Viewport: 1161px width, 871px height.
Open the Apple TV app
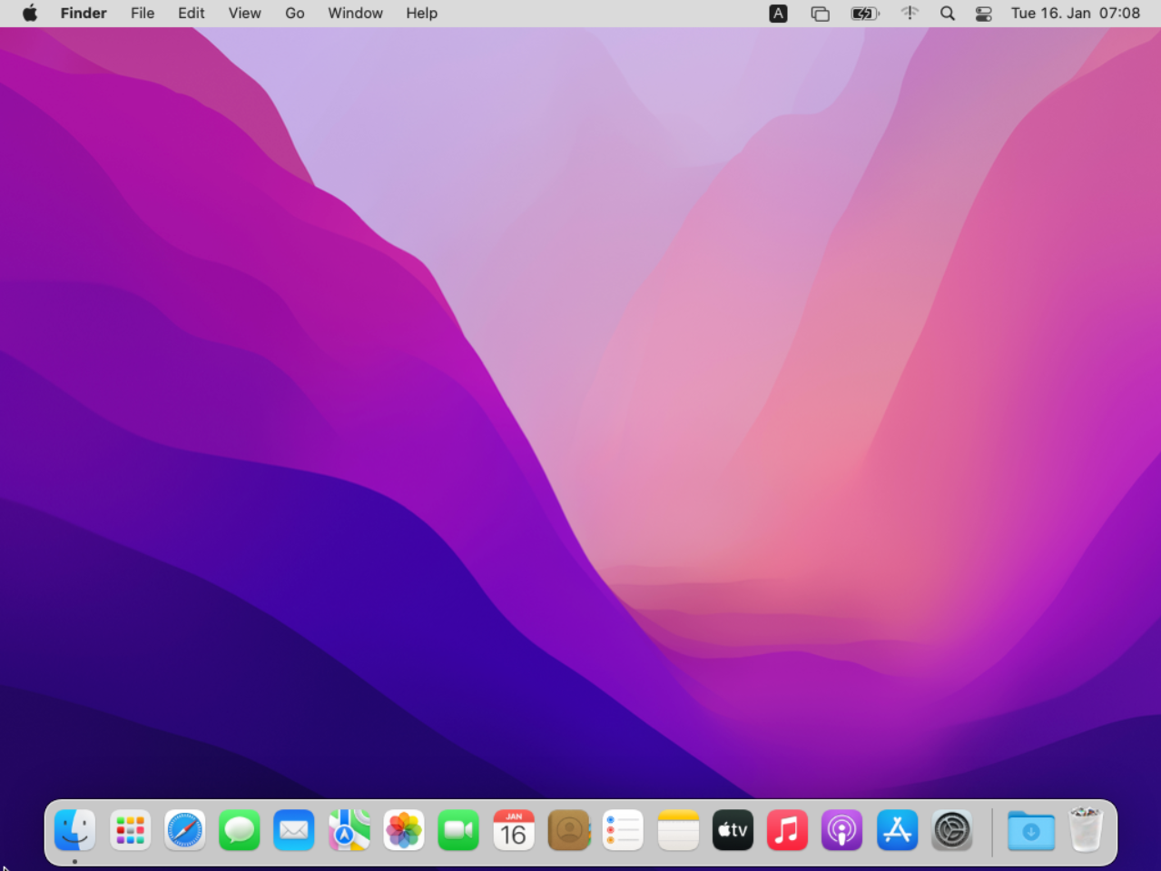pyautogui.click(x=733, y=829)
